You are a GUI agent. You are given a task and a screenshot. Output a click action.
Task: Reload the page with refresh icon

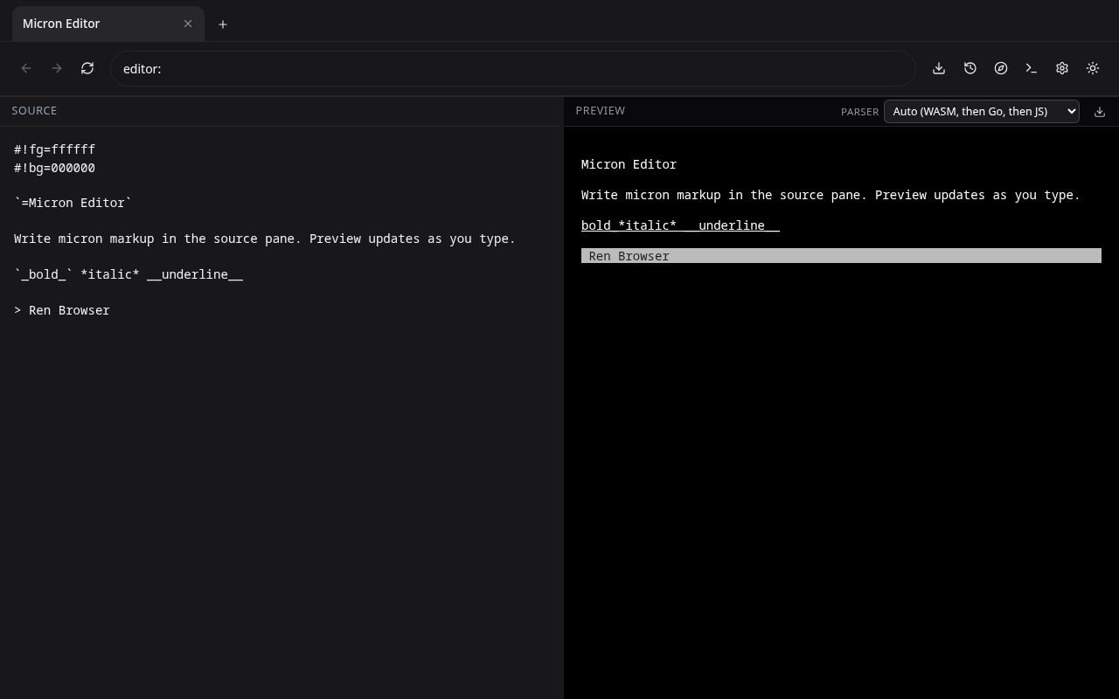[x=87, y=68]
